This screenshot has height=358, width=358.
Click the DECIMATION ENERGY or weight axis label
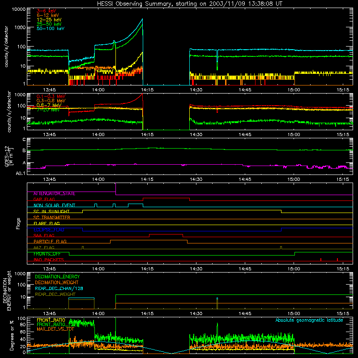(7, 290)
